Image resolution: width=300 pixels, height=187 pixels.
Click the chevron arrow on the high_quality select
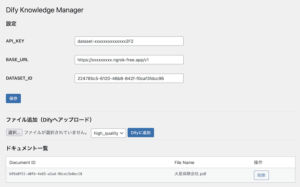tap(122, 133)
